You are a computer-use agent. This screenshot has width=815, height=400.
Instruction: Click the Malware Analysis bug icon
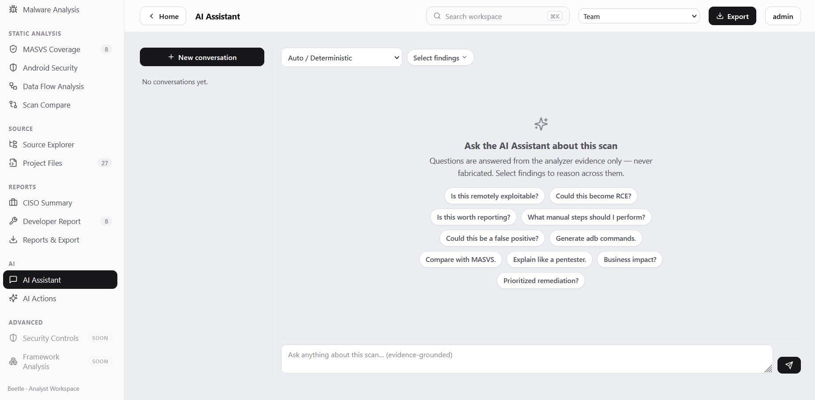click(13, 9)
